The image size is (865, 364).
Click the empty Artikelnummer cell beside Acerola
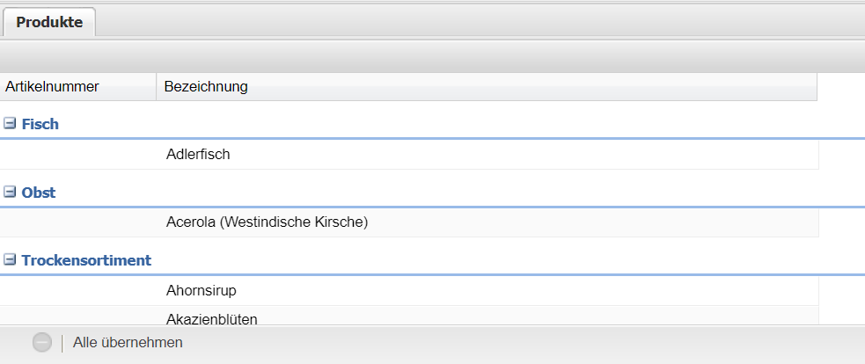[77, 222]
